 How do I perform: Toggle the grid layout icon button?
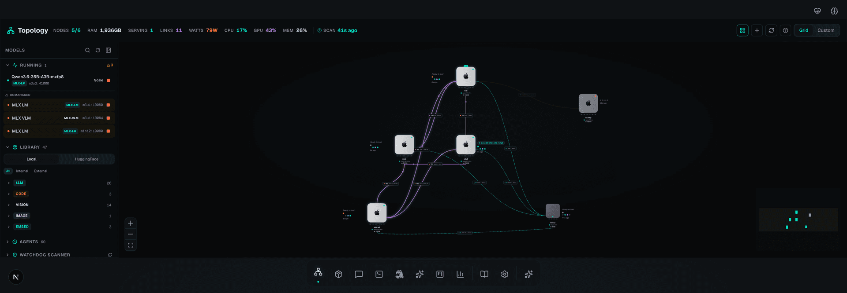pyautogui.click(x=742, y=30)
